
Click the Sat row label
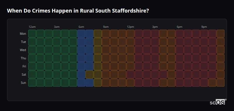point(24,74)
